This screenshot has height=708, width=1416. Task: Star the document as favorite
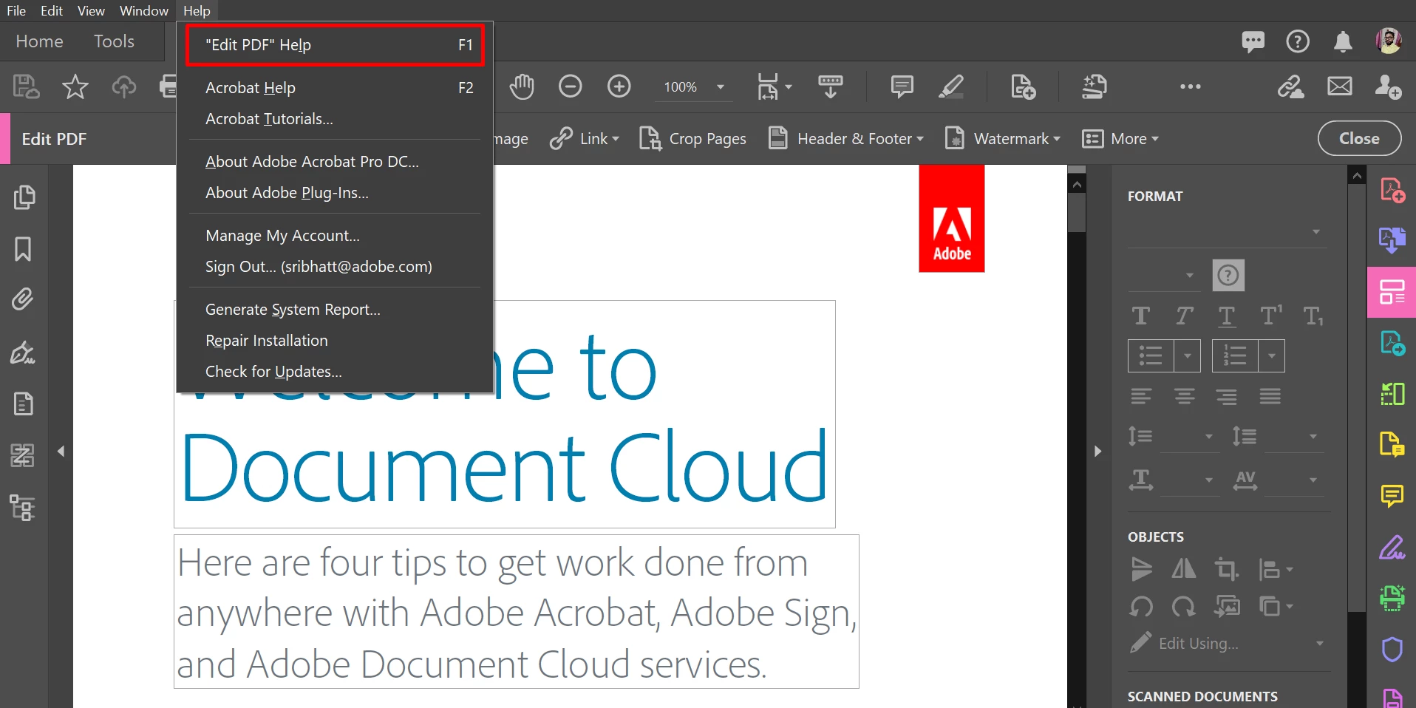pyautogui.click(x=75, y=87)
